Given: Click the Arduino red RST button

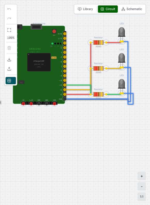Looking at the screenshot, I should pyautogui.click(x=54, y=31).
